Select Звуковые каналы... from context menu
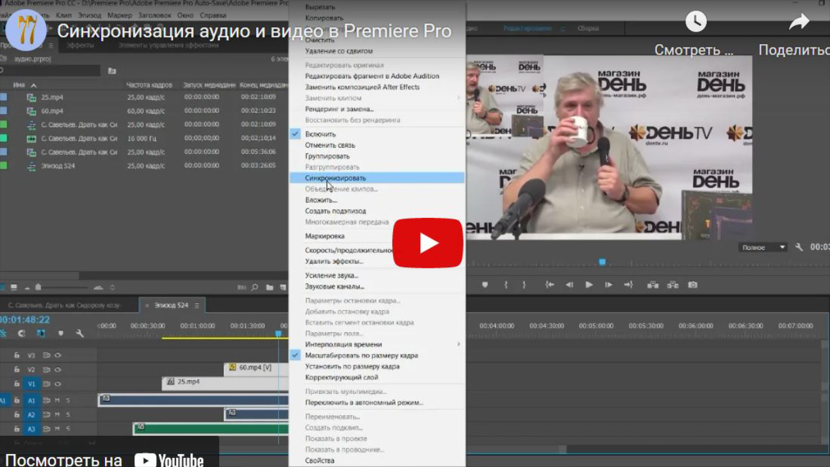The width and height of the screenshot is (830, 467). click(376, 286)
